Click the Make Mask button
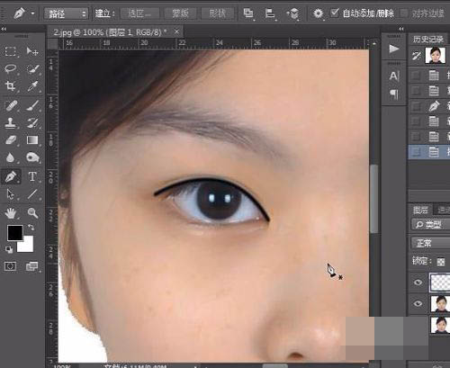The height and width of the screenshot is (368, 450). tap(180, 13)
